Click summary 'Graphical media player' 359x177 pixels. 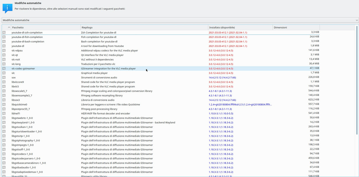point(94,73)
